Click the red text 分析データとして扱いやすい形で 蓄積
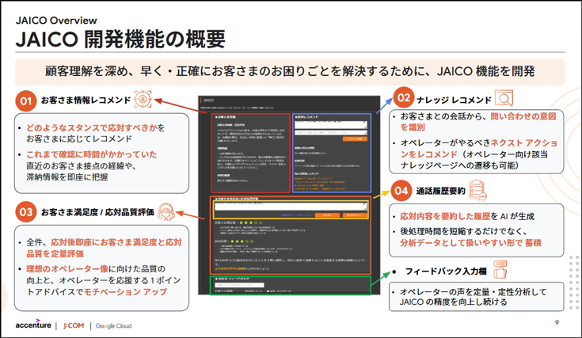The width and height of the screenshot is (582, 338). tap(470, 243)
